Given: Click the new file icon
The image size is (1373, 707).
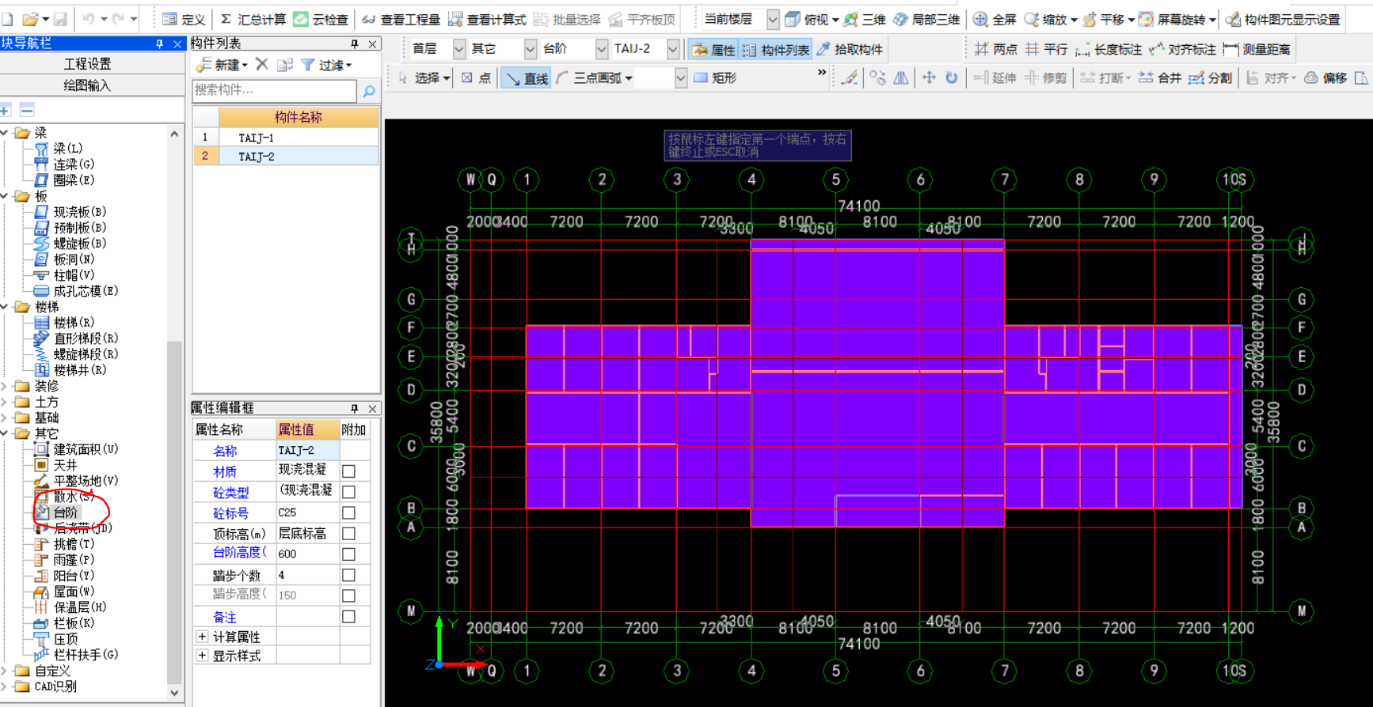Looking at the screenshot, I should [x=7, y=18].
